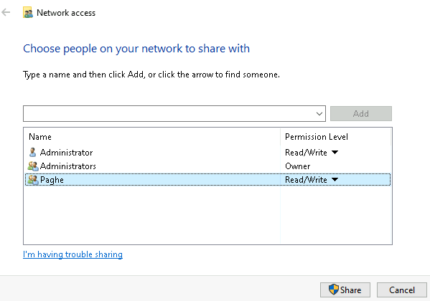Open "I'm having trouble sharing" link
This screenshot has height=301, width=430.
pos(73,254)
